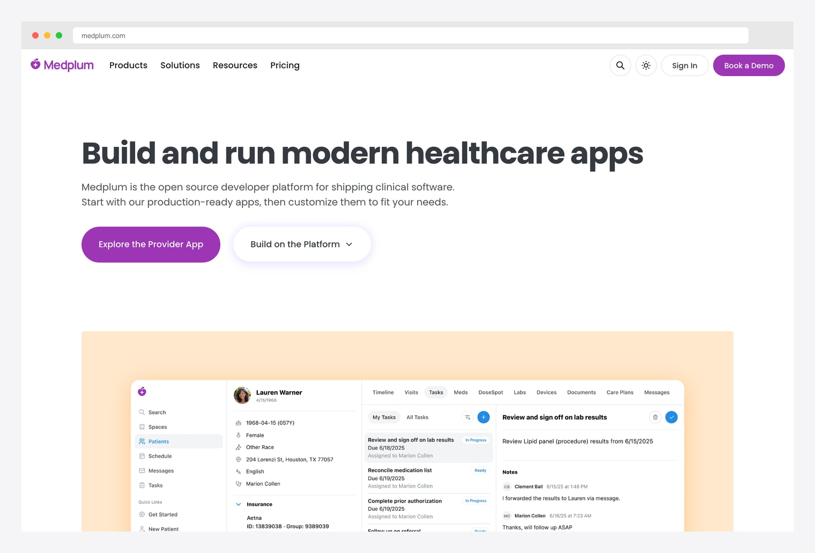Click the Book a Demo button

749,65
